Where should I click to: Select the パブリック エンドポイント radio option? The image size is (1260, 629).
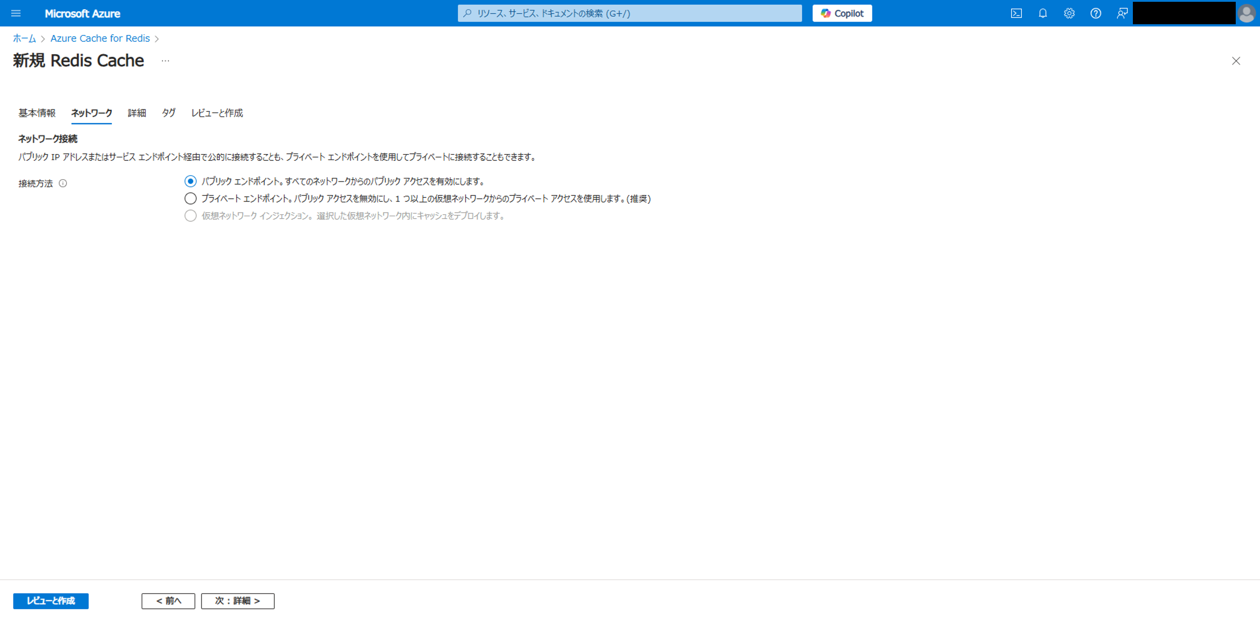tap(190, 181)
